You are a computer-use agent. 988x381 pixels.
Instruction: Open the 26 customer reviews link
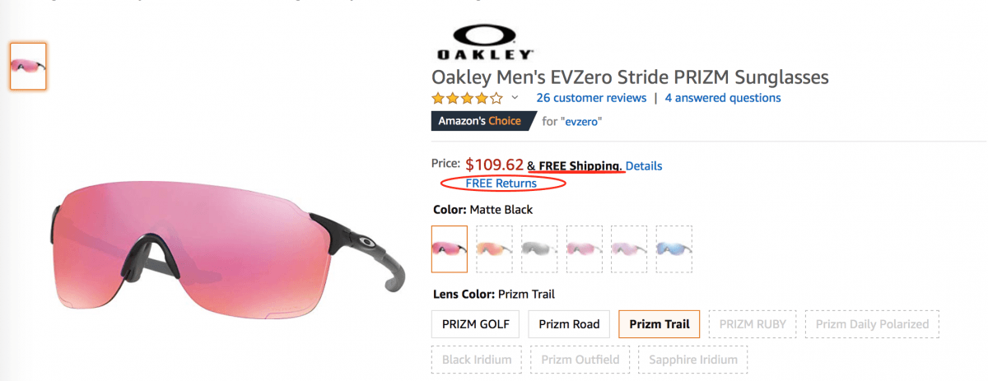pyautogui.click(x=591, y=98)
